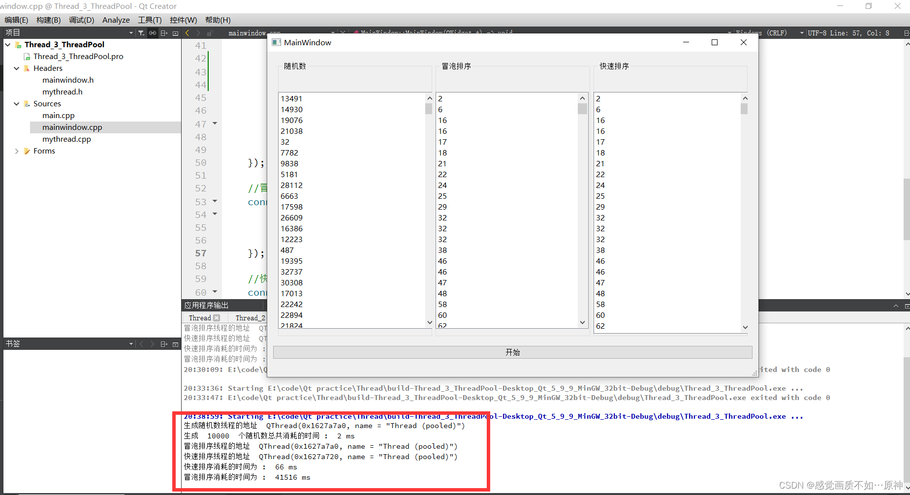This screenshot has height=495, width=910.
Task: Split the Projects side panel
Action: (164, 33)
